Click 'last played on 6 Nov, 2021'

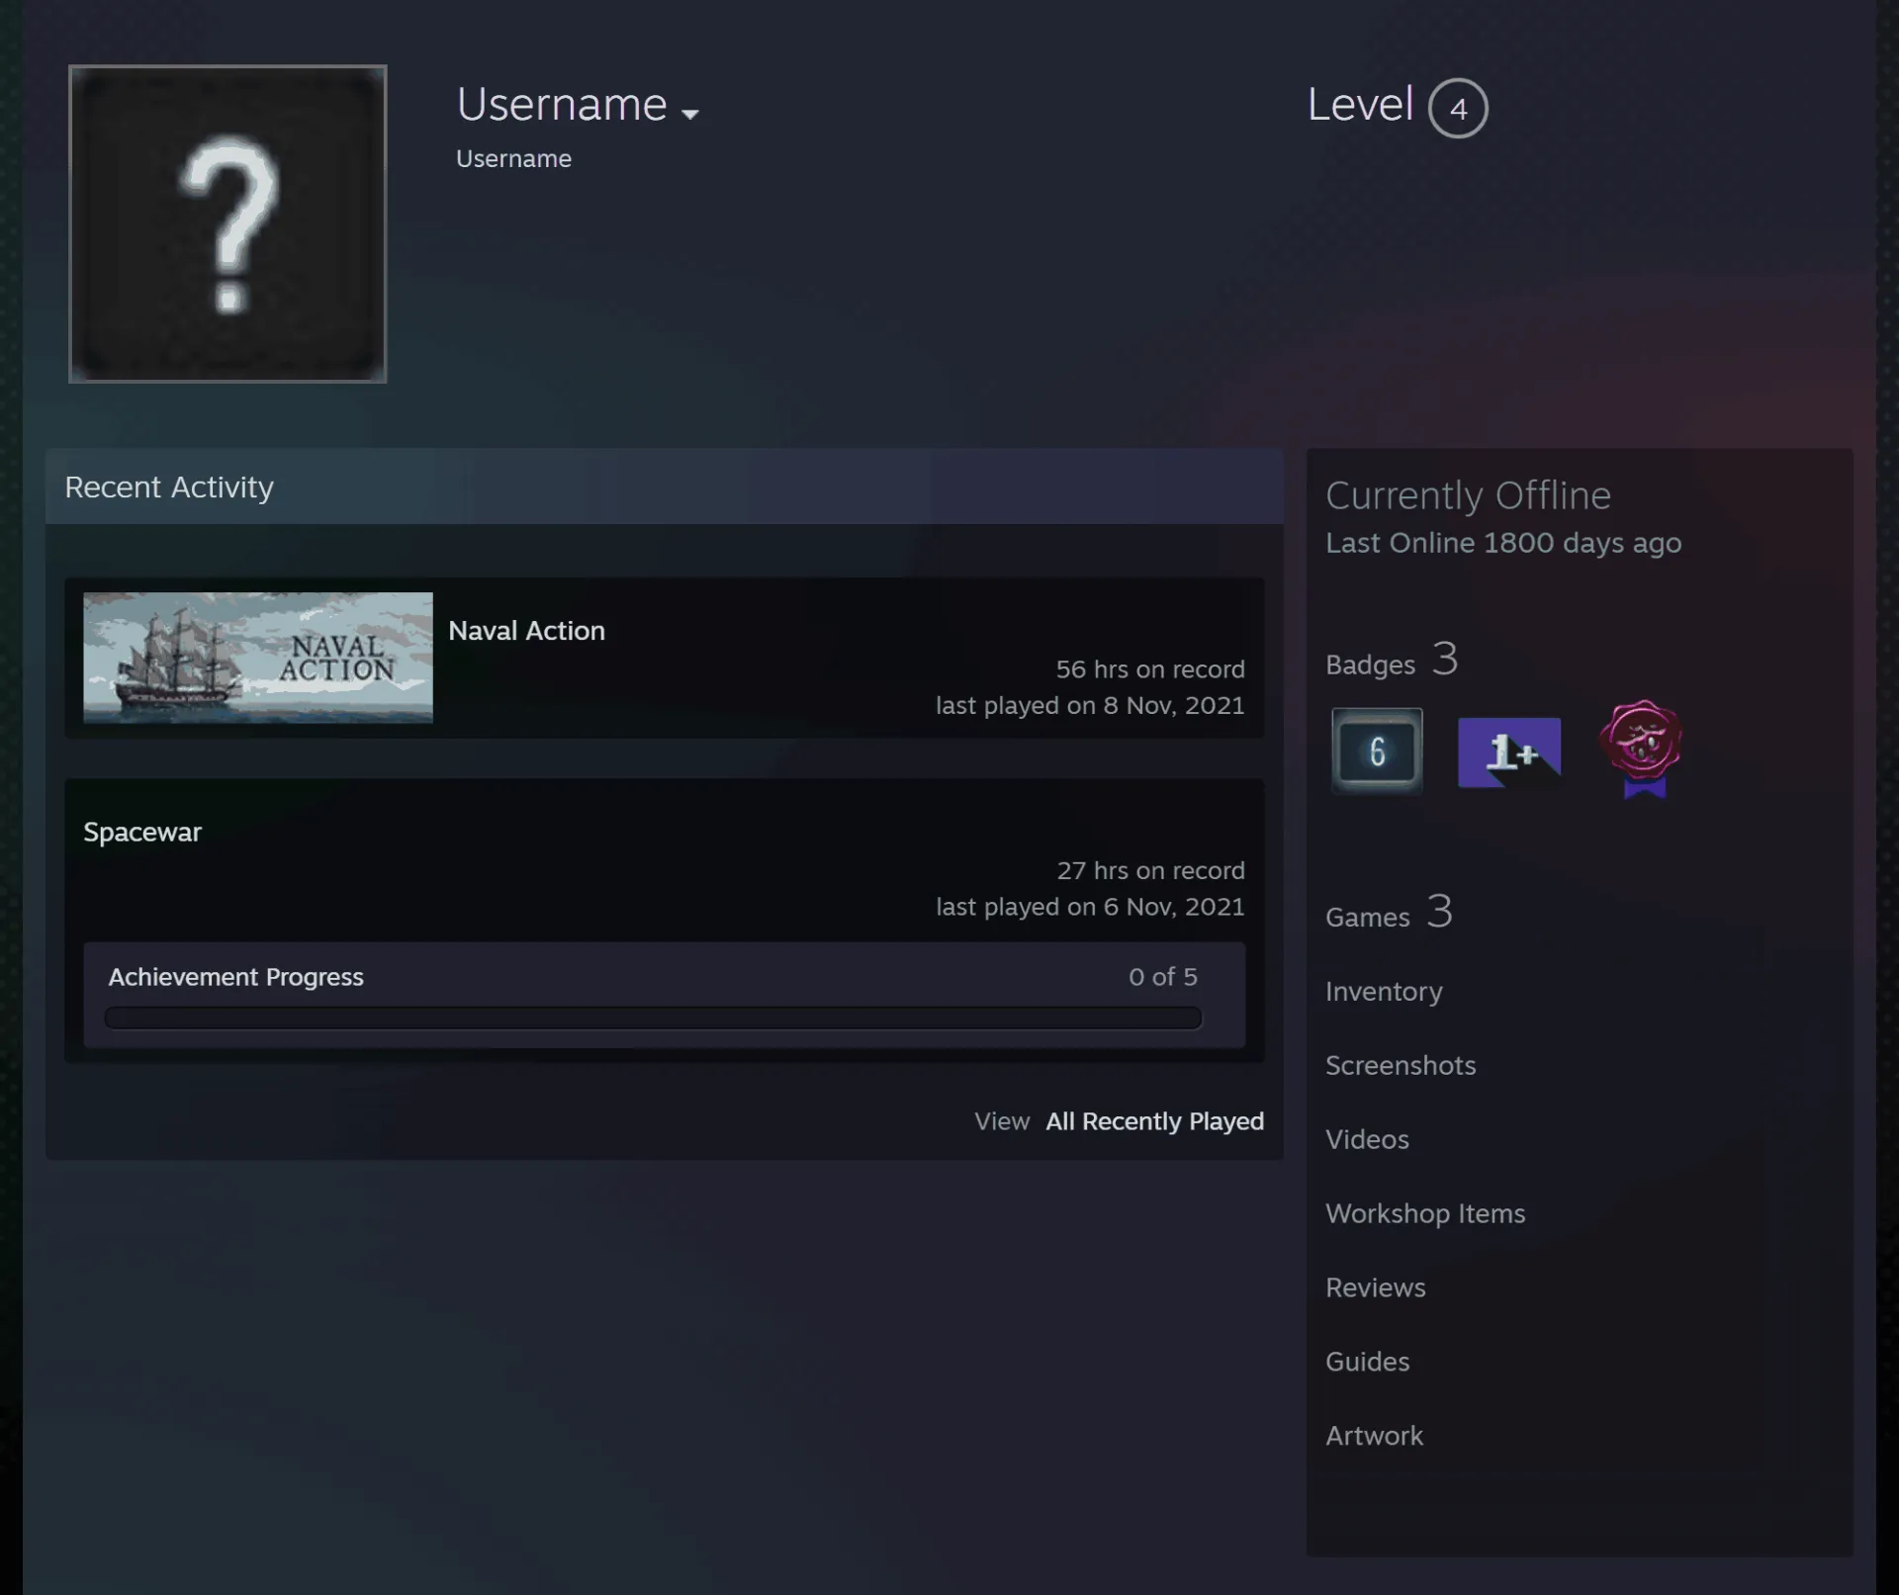point(1090,908)
